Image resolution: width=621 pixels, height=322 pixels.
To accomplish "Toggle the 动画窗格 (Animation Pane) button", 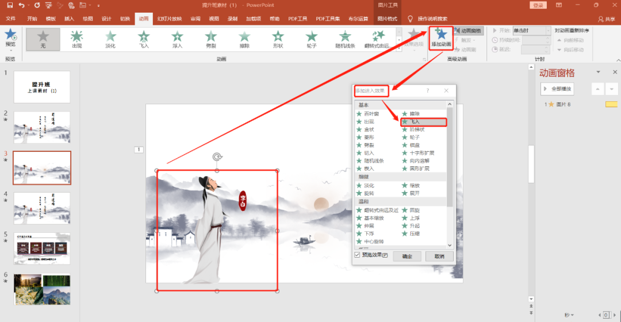I will pyautogui.click(x=467, y=30).
